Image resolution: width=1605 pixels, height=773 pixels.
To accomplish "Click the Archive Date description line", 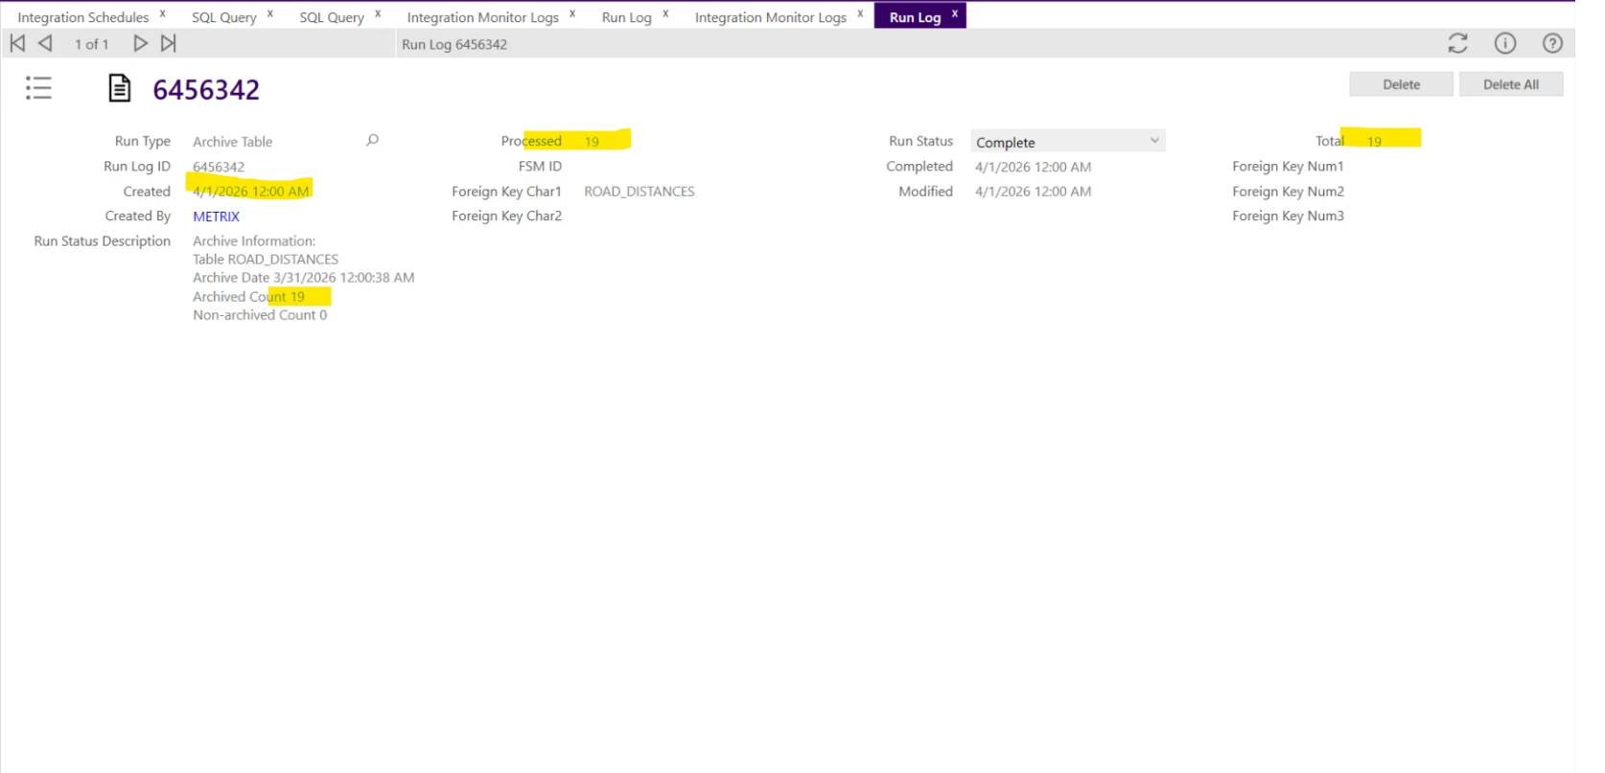I will [304, 278].
